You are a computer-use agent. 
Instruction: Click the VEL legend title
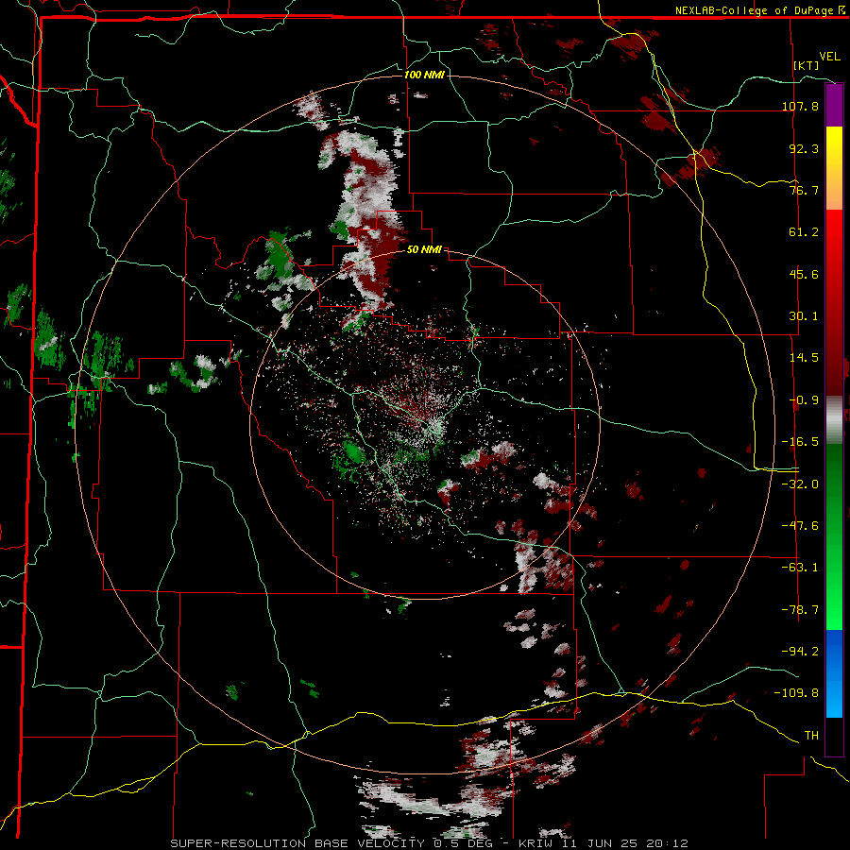coord(829,57)
